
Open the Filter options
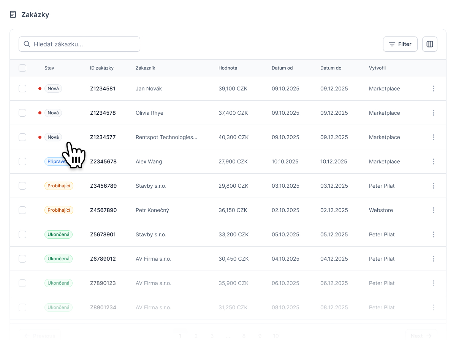point(400,44)
